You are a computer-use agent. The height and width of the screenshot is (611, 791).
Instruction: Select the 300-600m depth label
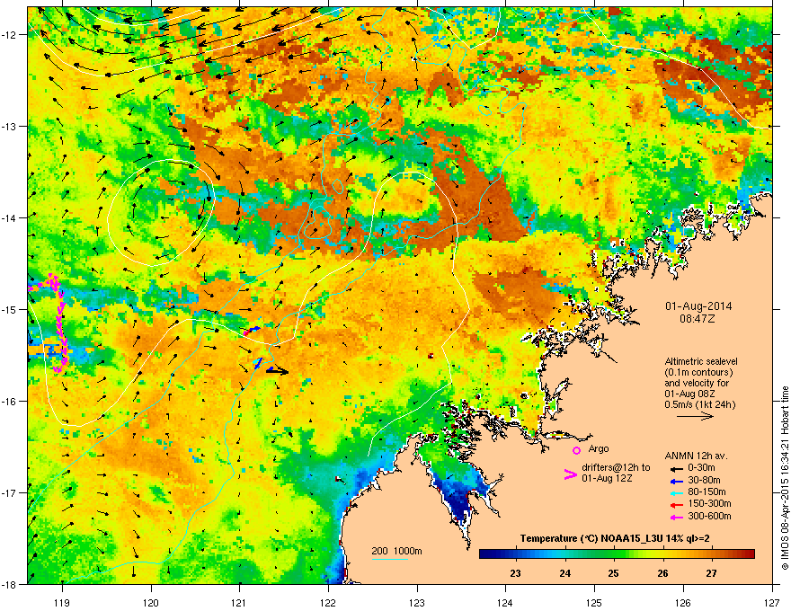709,516
